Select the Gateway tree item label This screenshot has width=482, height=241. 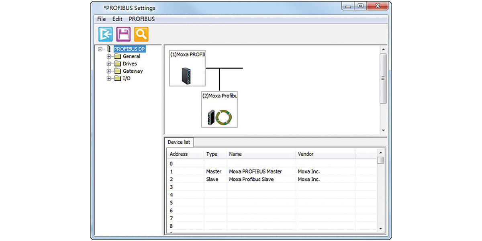pyautogui.click(x=133, y=71)
